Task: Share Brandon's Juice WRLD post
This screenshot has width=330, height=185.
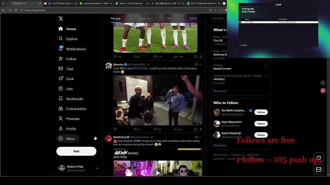Action: [201, 129]
